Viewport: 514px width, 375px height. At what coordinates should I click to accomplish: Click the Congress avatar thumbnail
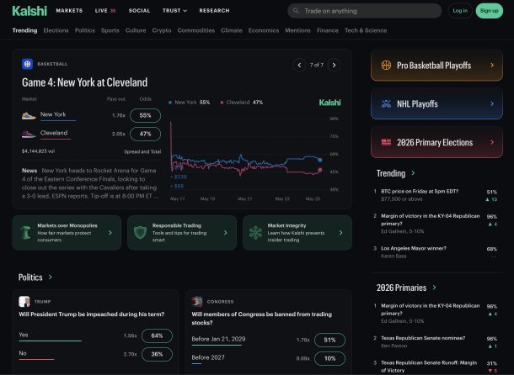click(x=197, y=301)
